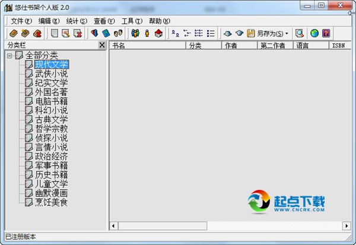
Task: Click the magnifier search icon
Action: 300,33
